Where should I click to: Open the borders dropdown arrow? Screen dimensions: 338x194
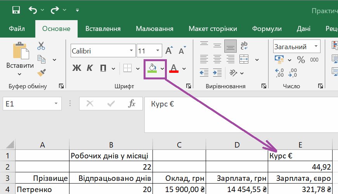click(x=138, y=69)
